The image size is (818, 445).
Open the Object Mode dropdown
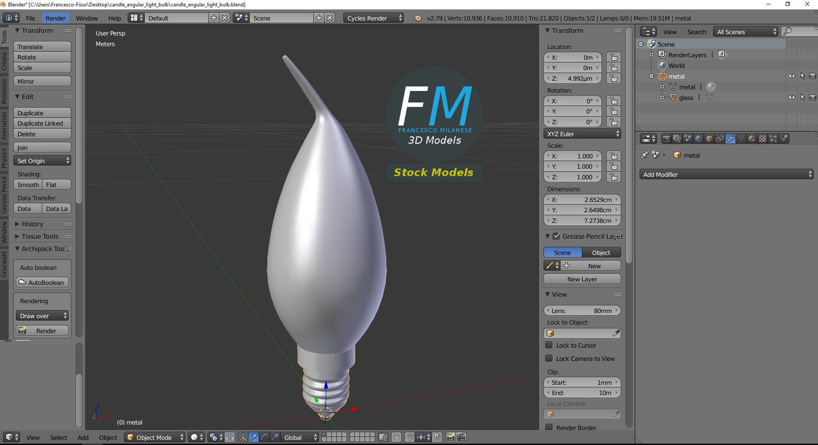155,437
